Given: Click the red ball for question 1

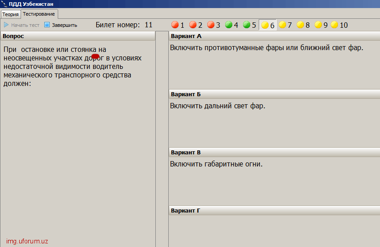Looking at the screenshot, I should click(x=175, y=25).
